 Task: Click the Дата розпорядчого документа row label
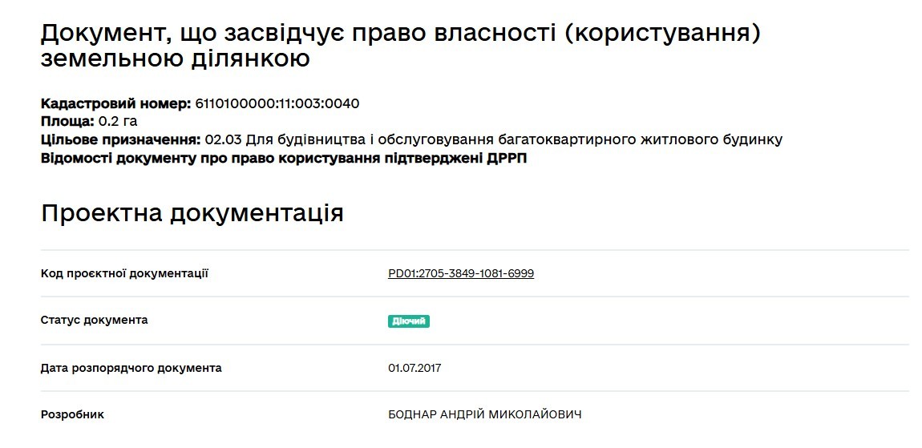pos(131,368)
